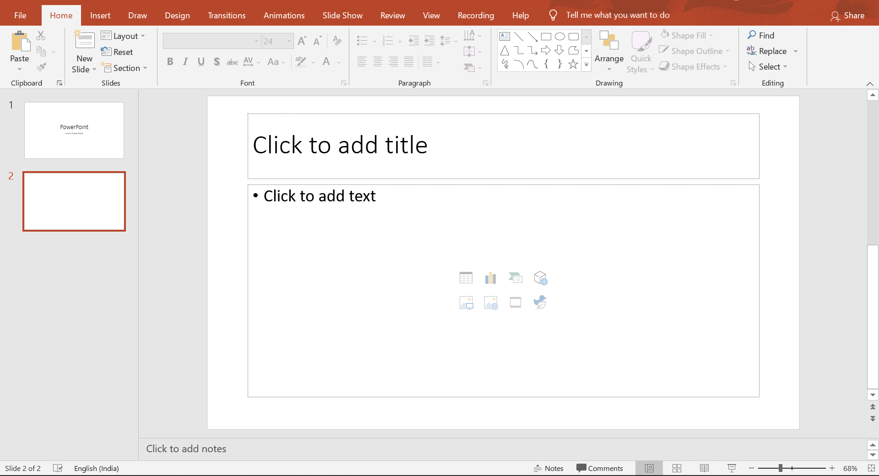Image resolution: width=879 pixels, height=476 pixels.
Task: Click Arrange button
Action: point(609,51)
